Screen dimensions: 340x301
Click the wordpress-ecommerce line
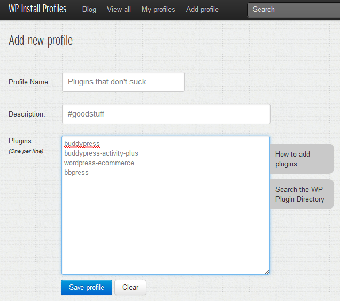99,163
